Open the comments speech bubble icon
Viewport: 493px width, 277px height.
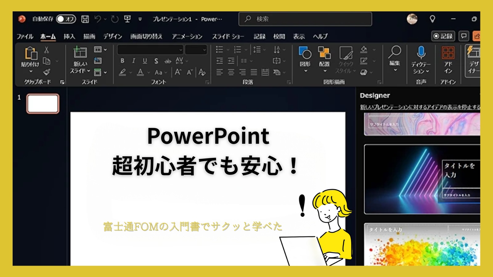464,36
